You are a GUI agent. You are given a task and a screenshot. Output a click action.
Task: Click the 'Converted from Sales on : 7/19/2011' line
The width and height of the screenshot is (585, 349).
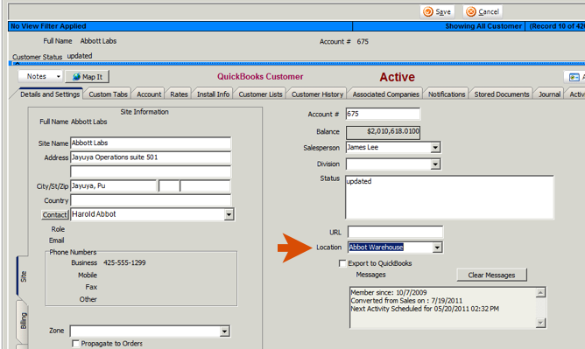coord(406,301)
